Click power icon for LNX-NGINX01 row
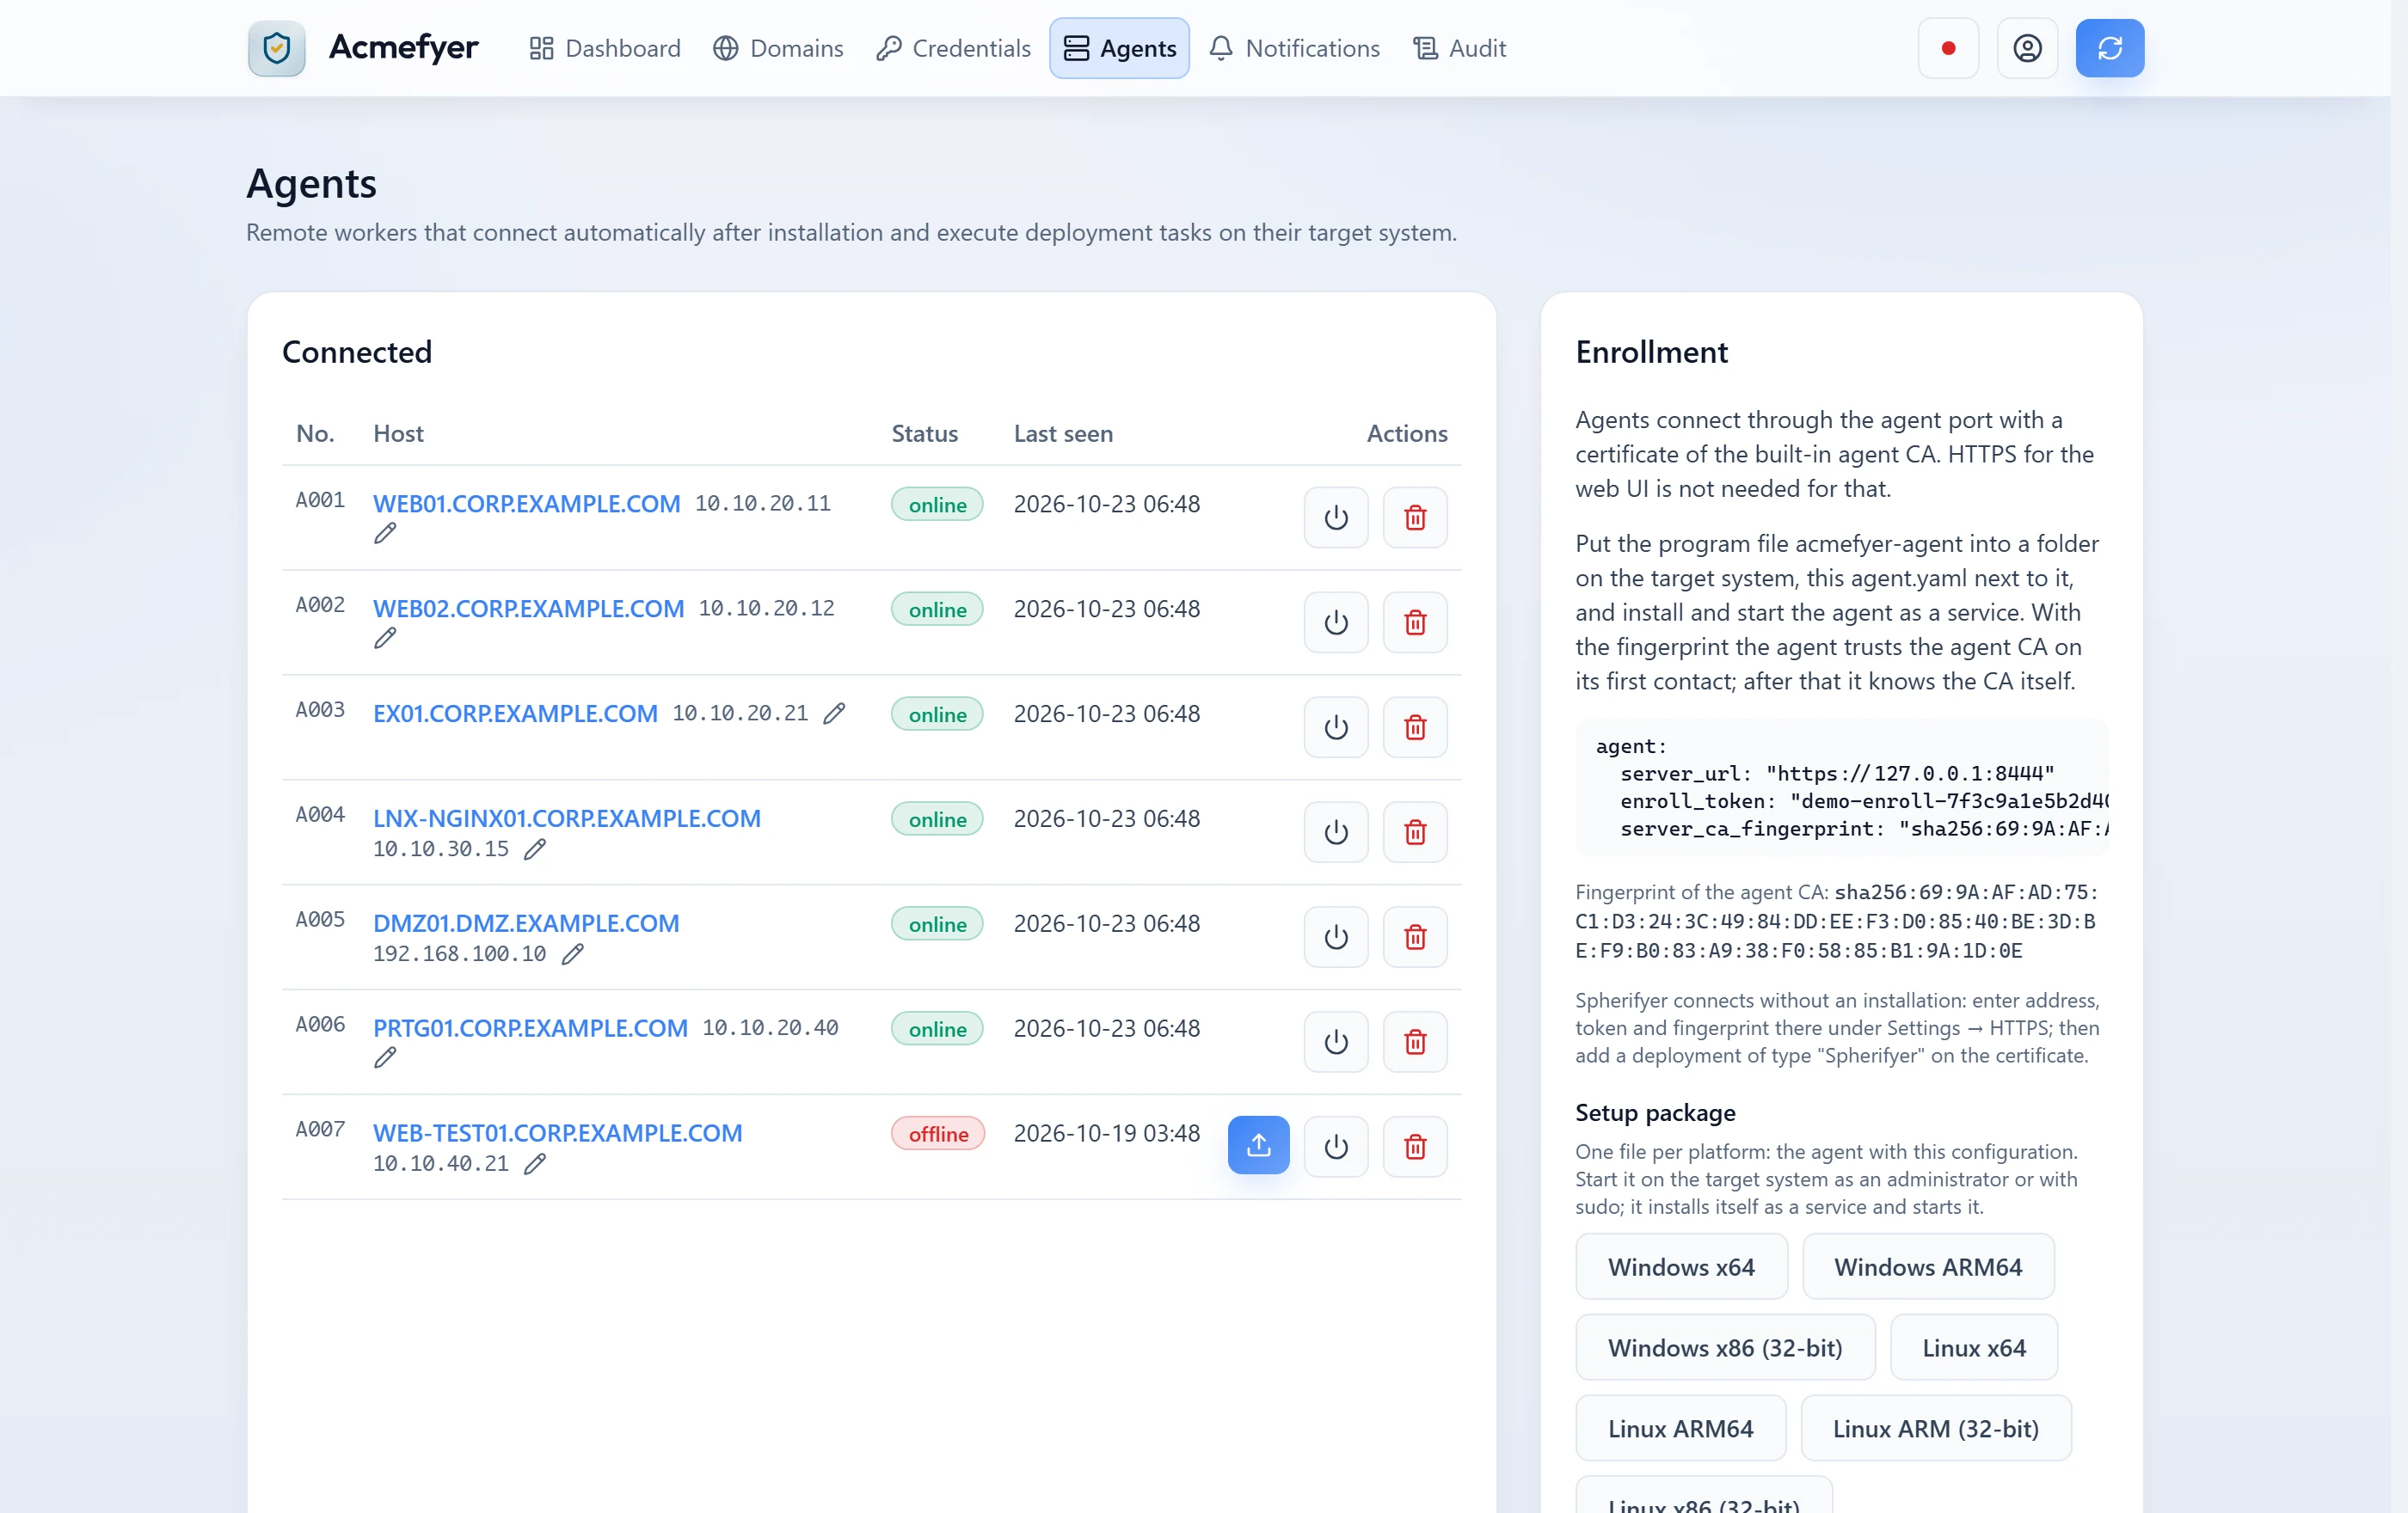The image size is (2408, 1513). coord(1335,832)
